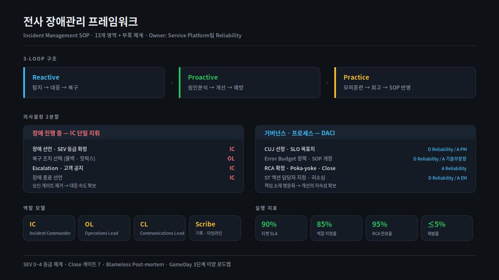
Task: Select the CL Communications Lead role card
Action: (x=160, y=228)
